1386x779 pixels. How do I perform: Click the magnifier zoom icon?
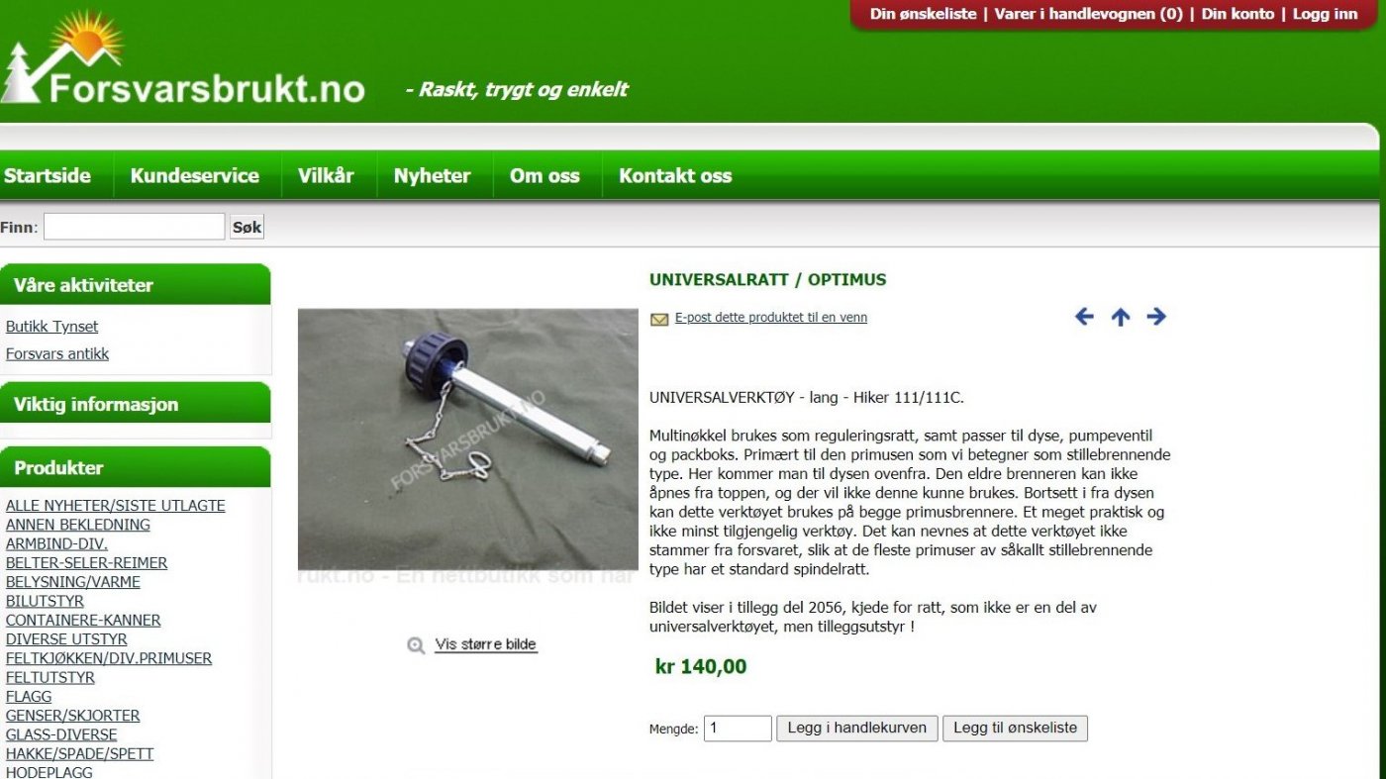416,645
